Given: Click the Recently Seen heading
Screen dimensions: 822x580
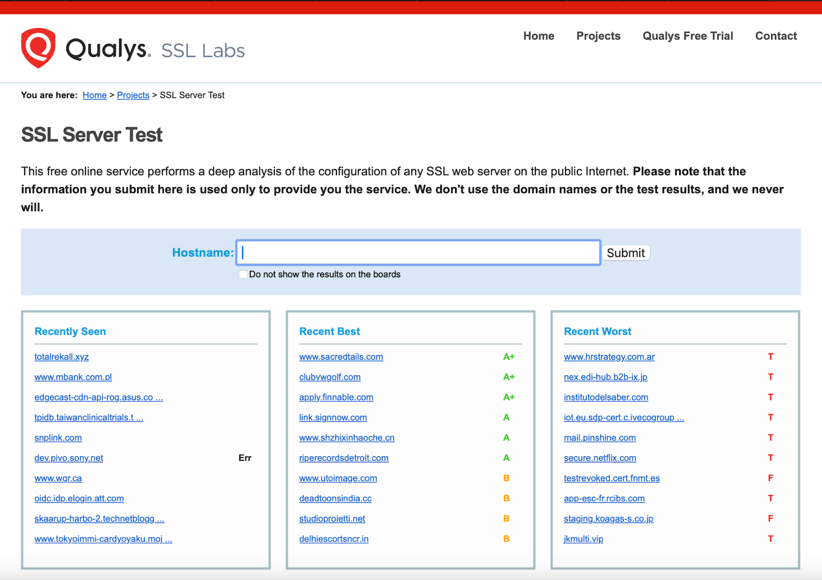Looking at the screenshot, I should [x=70, y=332].
